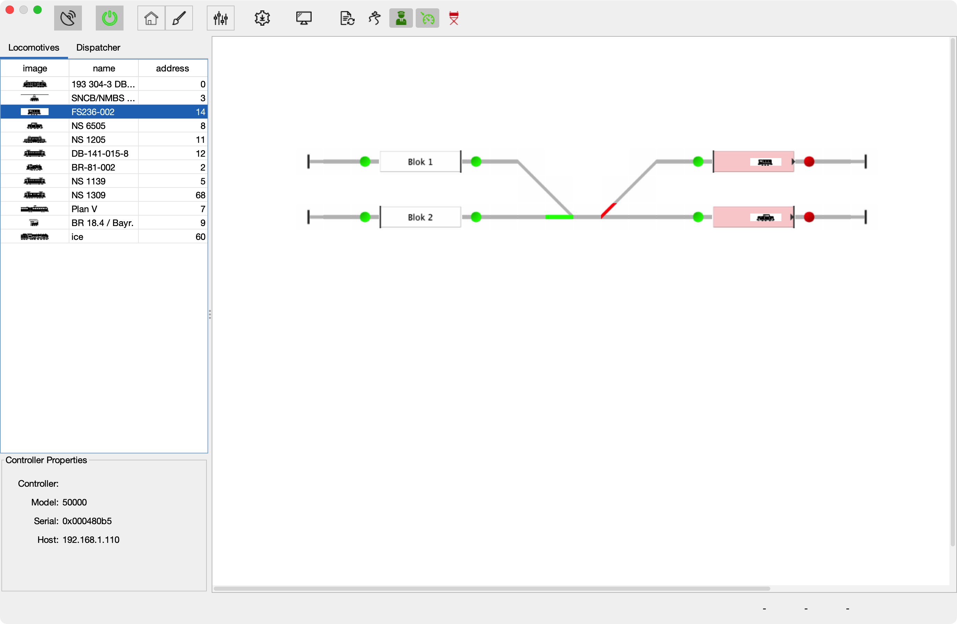Click the Model 50000 value
Image resolution: width=957 pixels, height=624 pixels.
pos(74,502)
